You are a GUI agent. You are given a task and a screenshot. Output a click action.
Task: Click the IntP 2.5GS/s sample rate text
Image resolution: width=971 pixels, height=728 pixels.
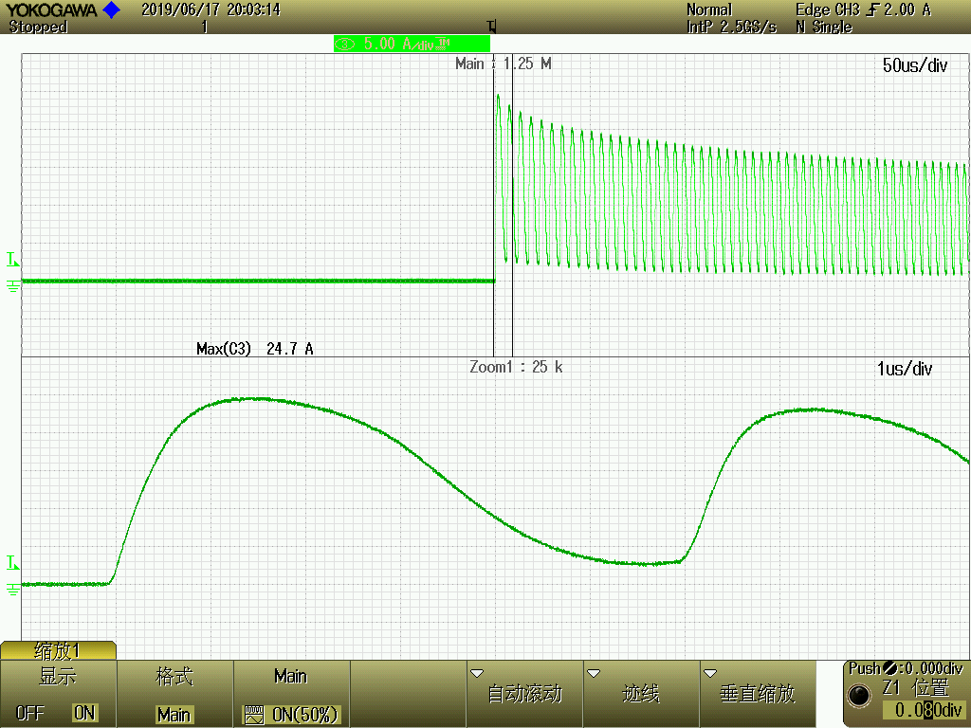[731, 27]
